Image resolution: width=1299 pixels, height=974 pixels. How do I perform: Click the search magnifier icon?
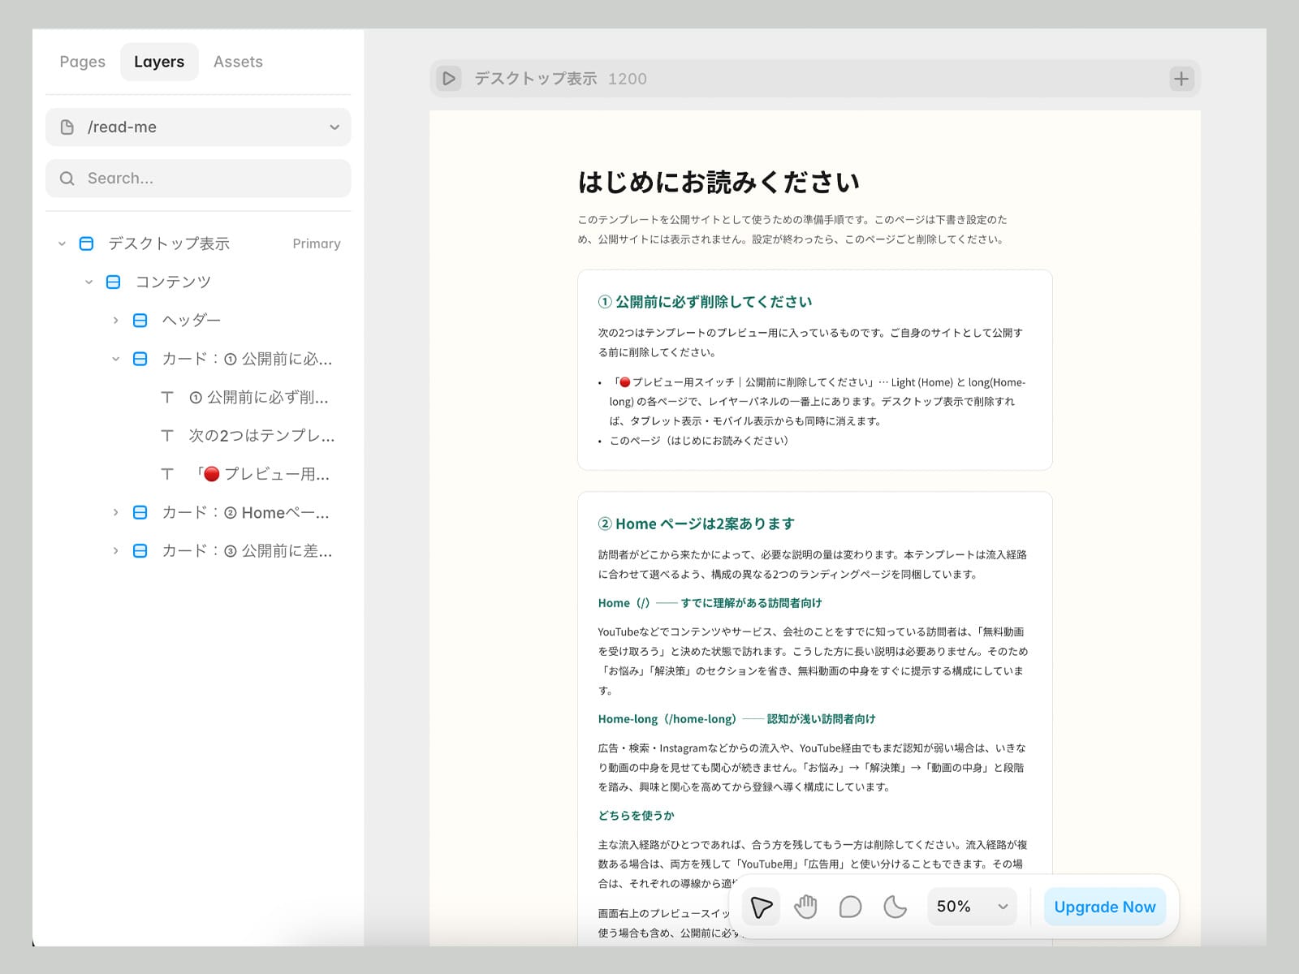click(67, 179)
